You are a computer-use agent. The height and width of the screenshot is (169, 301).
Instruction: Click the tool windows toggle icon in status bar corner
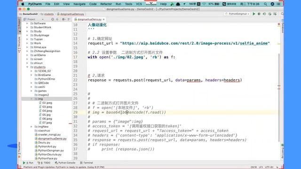click(19, 167)
